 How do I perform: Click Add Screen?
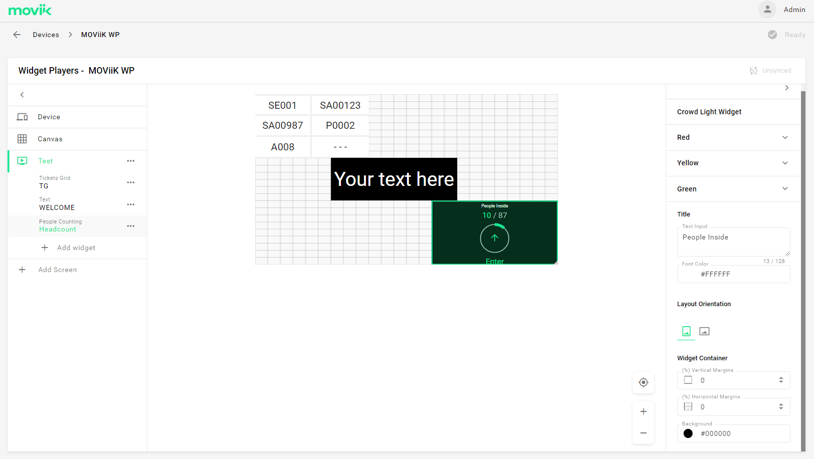pos(58,270)
